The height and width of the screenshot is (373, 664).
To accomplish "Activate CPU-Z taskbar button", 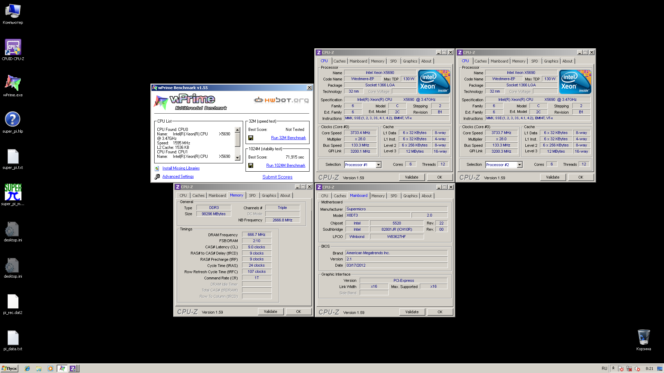I will (73, 369).
